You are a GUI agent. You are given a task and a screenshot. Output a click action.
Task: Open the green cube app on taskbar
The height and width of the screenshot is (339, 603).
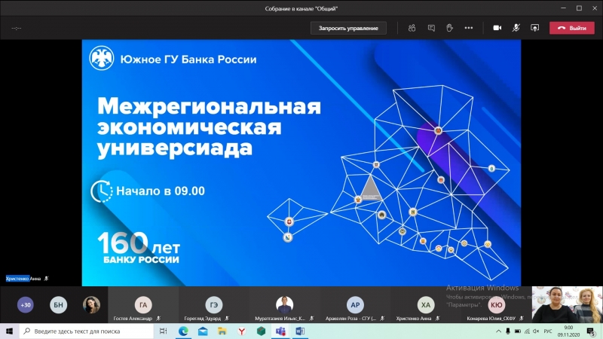pos(261,331)
